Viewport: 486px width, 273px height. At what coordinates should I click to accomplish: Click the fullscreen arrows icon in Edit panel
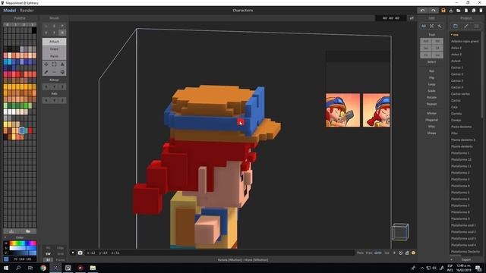431,26
